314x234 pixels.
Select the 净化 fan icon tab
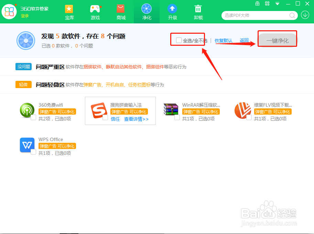[147, 12]
